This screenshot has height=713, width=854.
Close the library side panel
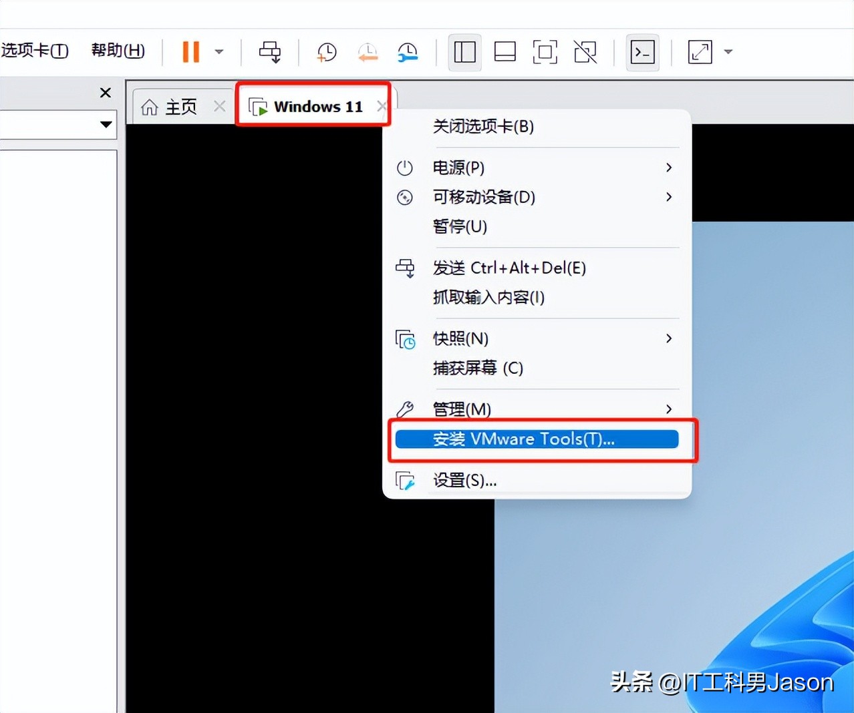click(106, 93)
